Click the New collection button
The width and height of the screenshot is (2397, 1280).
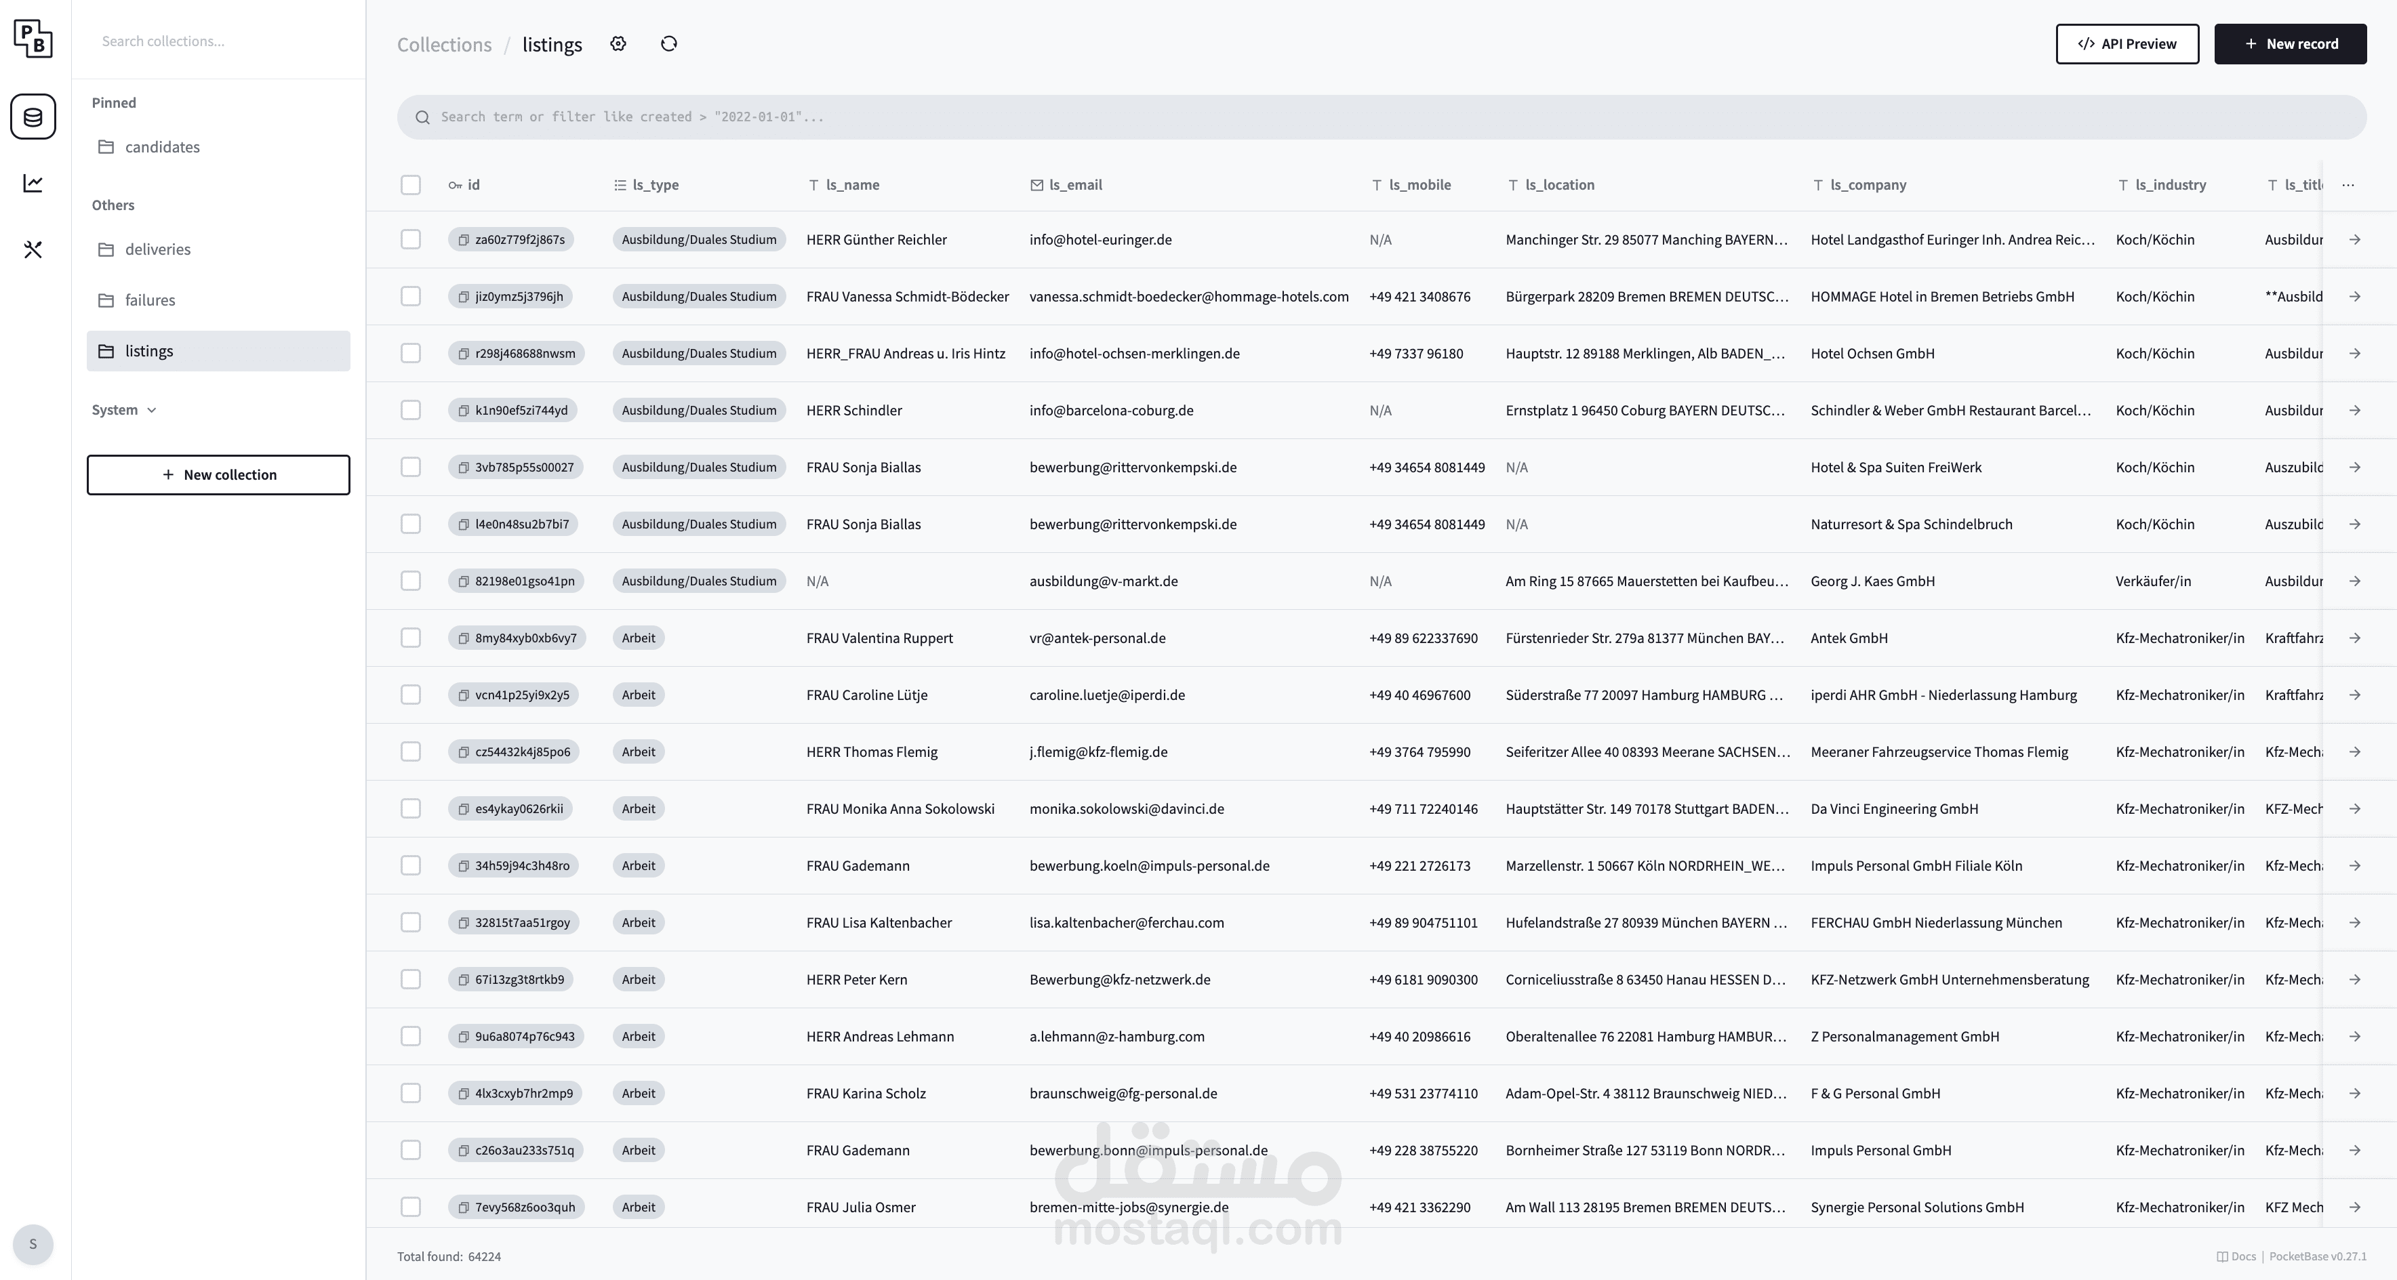click(219, 474)
